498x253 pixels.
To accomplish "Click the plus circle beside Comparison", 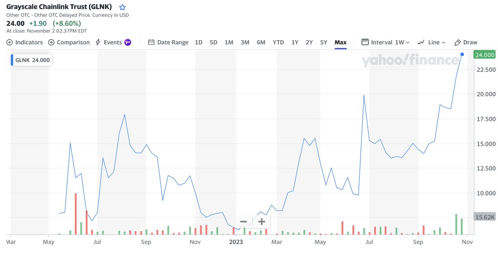I will coord(51,42).
